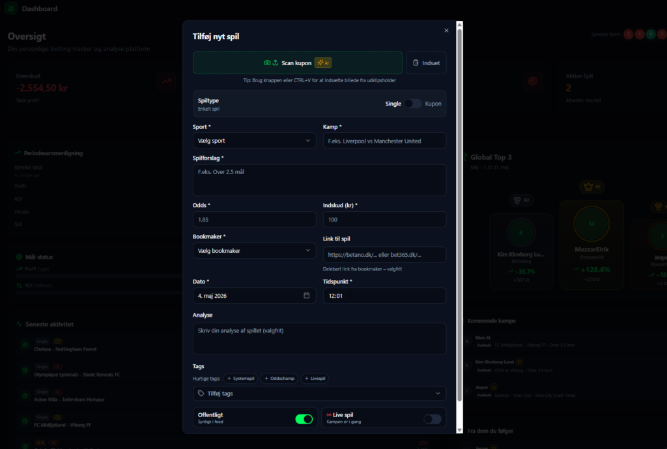Open MozzarElrik's avatar in Global Top 3
The image size is (667, 449).
tap(591, 224)
